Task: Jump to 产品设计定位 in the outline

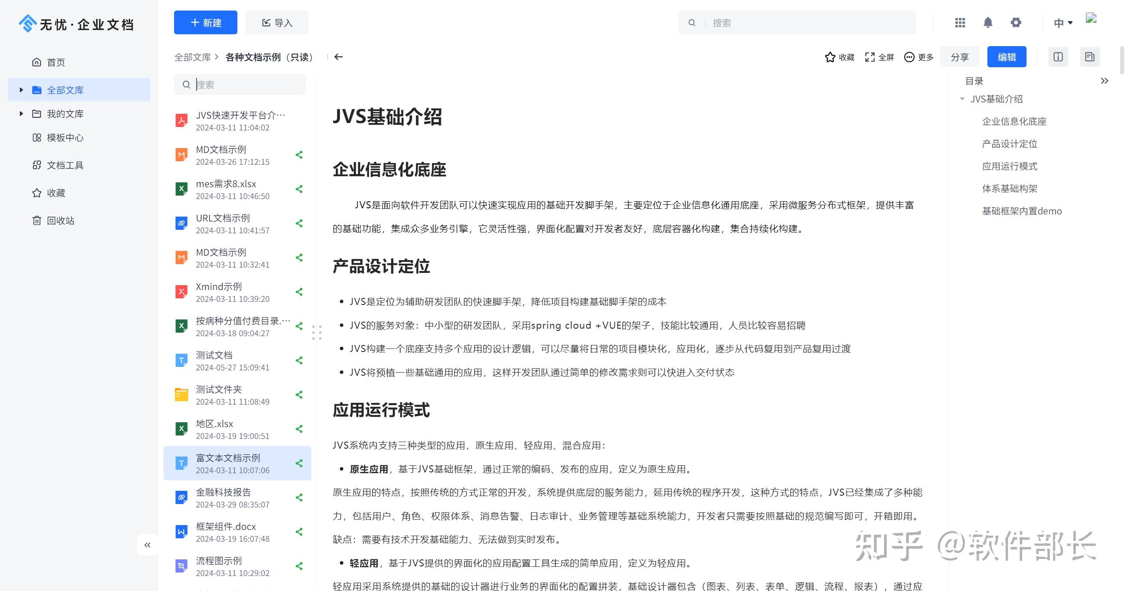Action: point(1009,144)
